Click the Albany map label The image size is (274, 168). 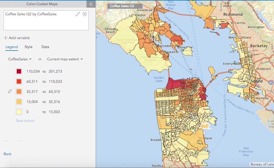pos(246,38)
